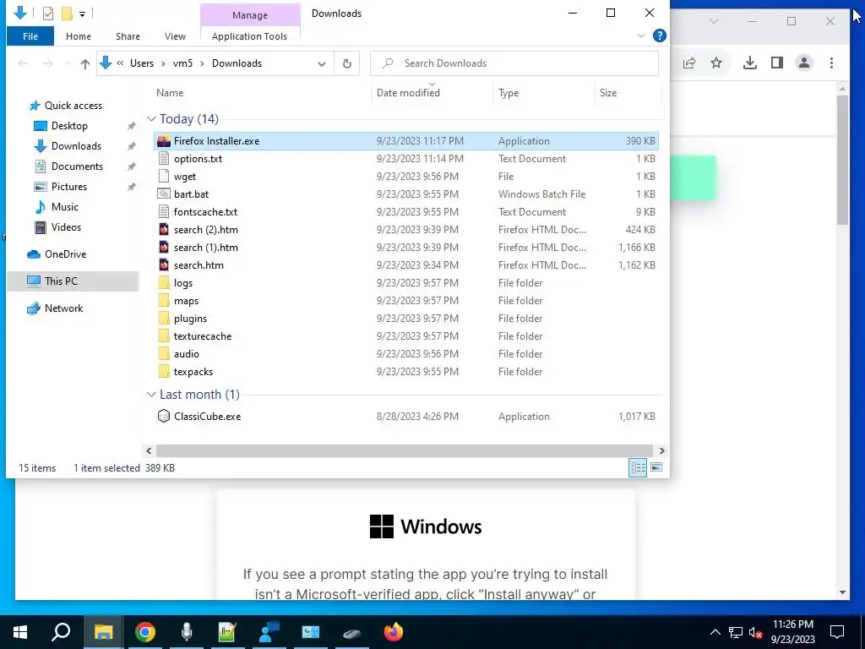This screenshot has width=865, height=649.
Task: Select the fontscache.txt file
Action: [x=205, y=212]
